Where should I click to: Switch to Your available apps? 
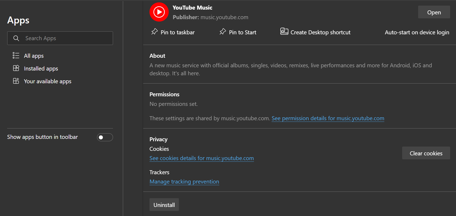pos(48,81)
